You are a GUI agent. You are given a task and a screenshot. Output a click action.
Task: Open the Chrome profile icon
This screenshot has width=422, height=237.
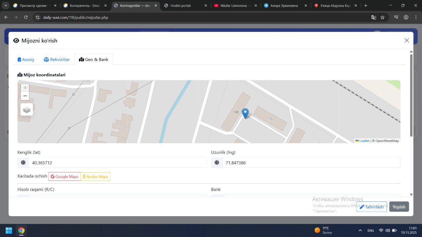coord(406,17)
